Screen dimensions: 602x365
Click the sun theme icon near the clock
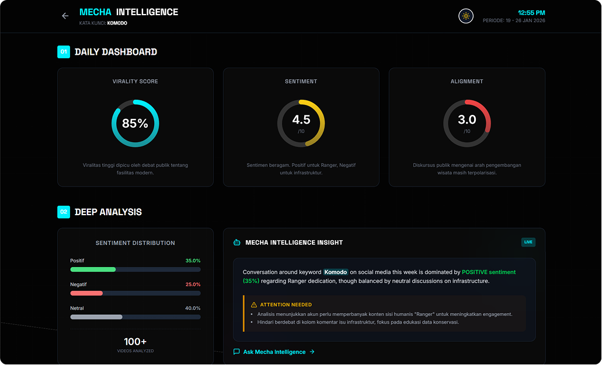(465, 16)
